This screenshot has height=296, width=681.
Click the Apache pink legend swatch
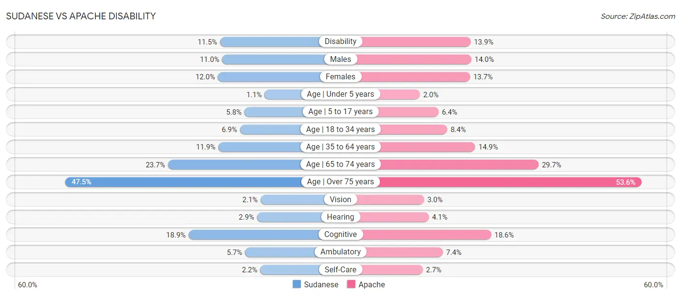pos(351,284)
